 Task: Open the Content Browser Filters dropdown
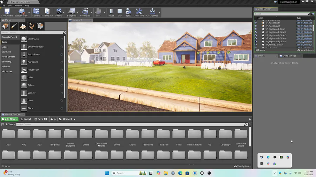pos(10,125)
